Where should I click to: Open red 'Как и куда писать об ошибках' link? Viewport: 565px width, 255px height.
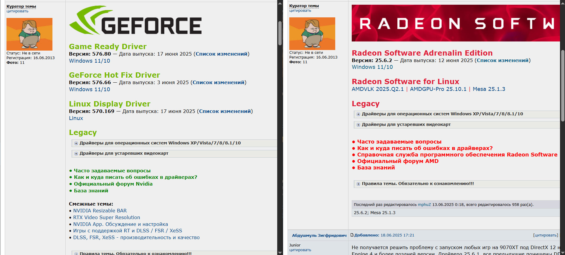[425, 148]
